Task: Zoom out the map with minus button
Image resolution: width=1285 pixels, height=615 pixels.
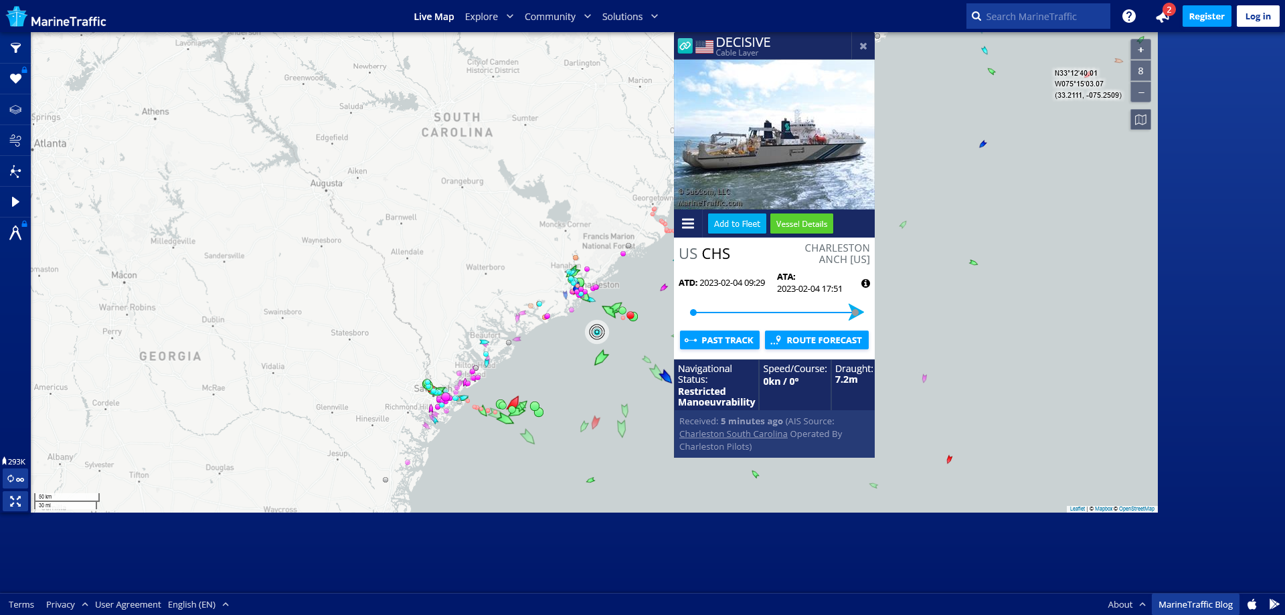Action: 1140,92
